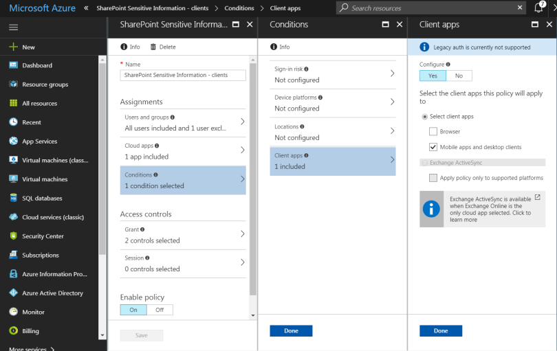Image resolution: width=557 pixels, height=351 pixels.
Task: Click the SQL databases icon
Action: tap(13, 198)
